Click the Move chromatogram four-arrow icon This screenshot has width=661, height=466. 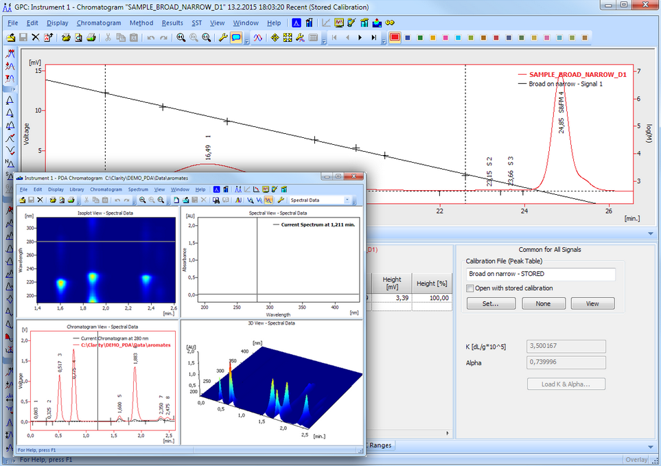(x=275, y=38)
